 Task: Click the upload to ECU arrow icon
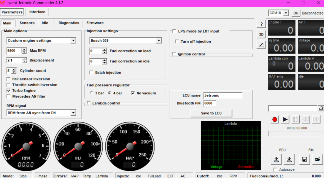point(276,159)
